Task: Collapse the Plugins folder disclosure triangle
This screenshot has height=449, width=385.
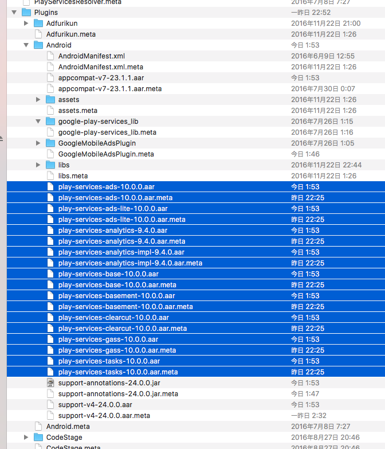Action: pos(14,12)
